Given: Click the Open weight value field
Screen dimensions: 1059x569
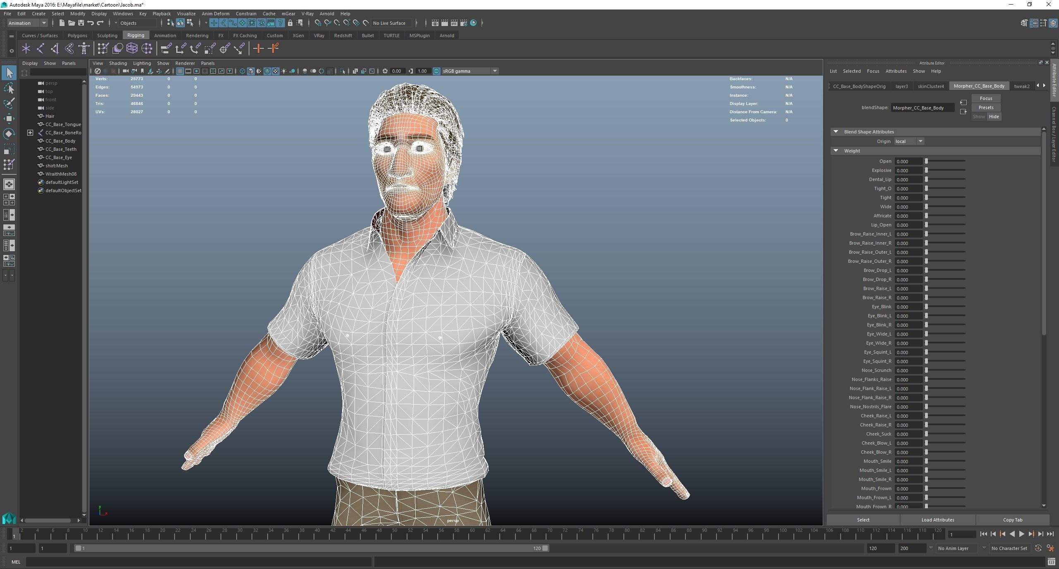Looking at the screenshot, I should point(908,162).
